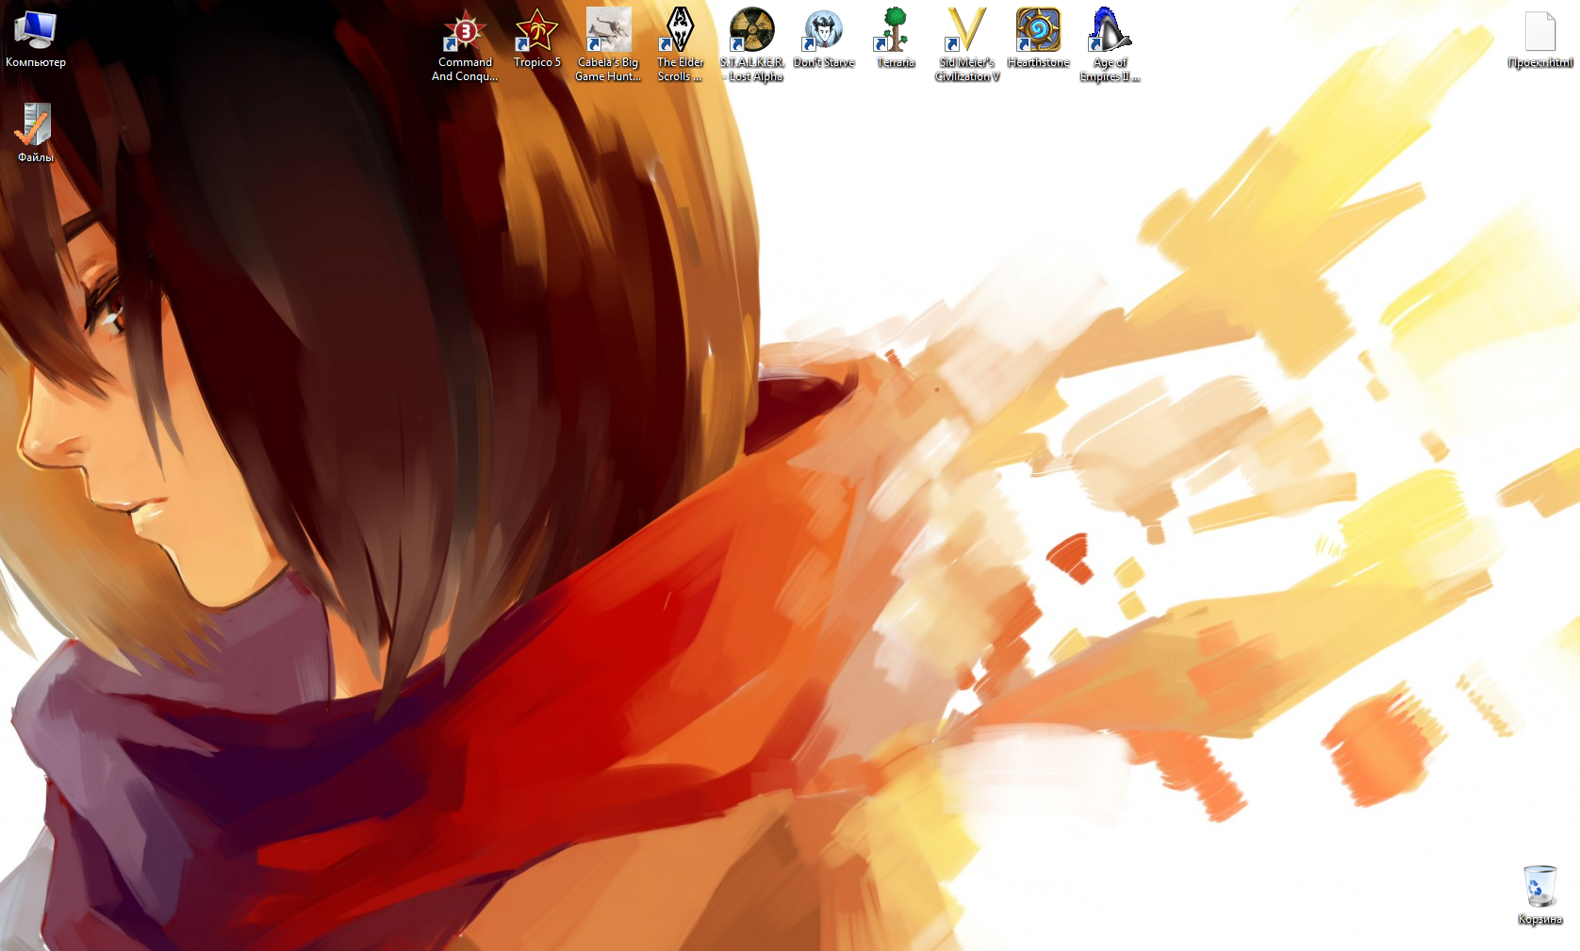The width and height of the screenshot is (1580, 951).
Task: Click the Hearthstone shortcut icon
Action: [x=1038, y=30]
